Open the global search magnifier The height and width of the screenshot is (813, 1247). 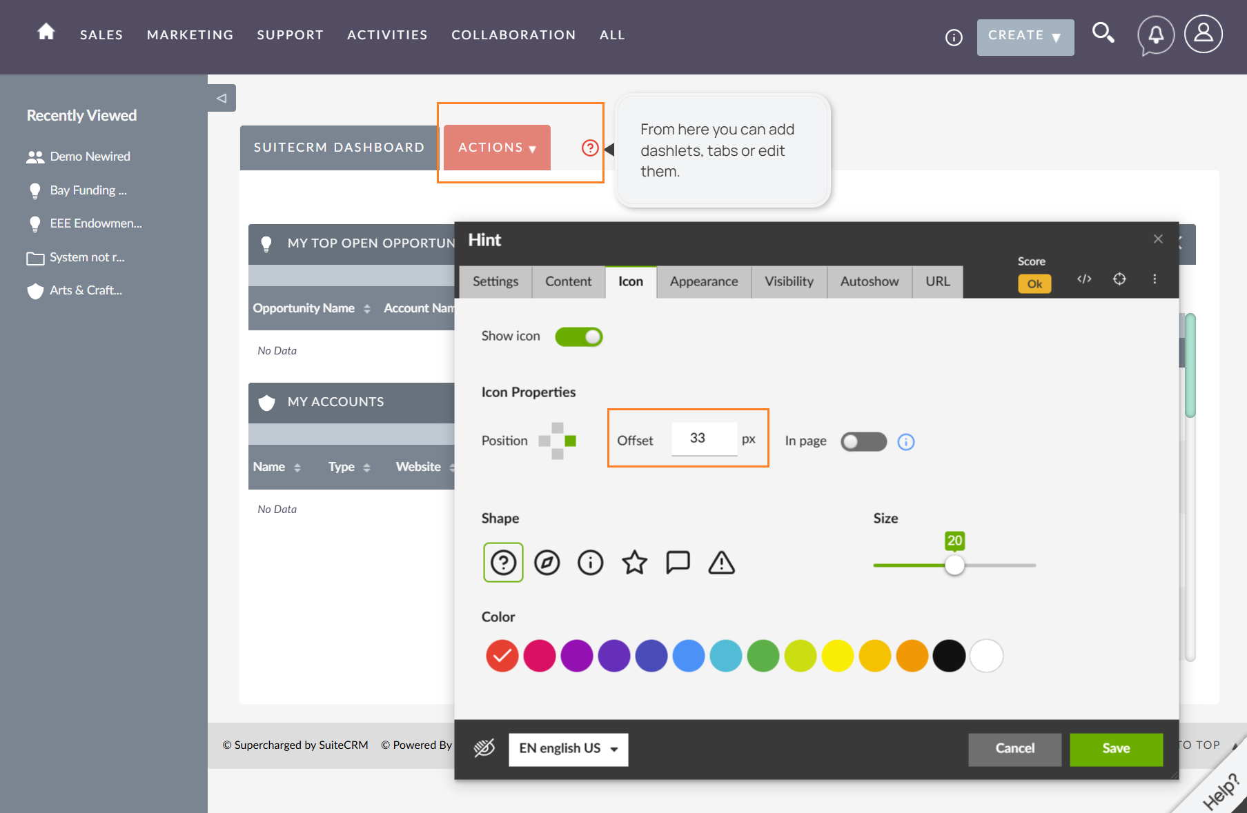tap(1103, 32)
